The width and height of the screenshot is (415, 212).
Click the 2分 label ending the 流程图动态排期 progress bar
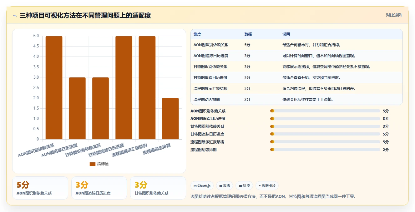coord(386,150)
